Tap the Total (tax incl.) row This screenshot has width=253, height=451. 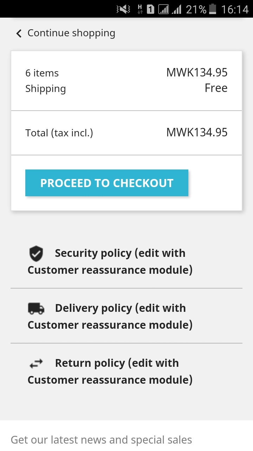tap(59, 133)
